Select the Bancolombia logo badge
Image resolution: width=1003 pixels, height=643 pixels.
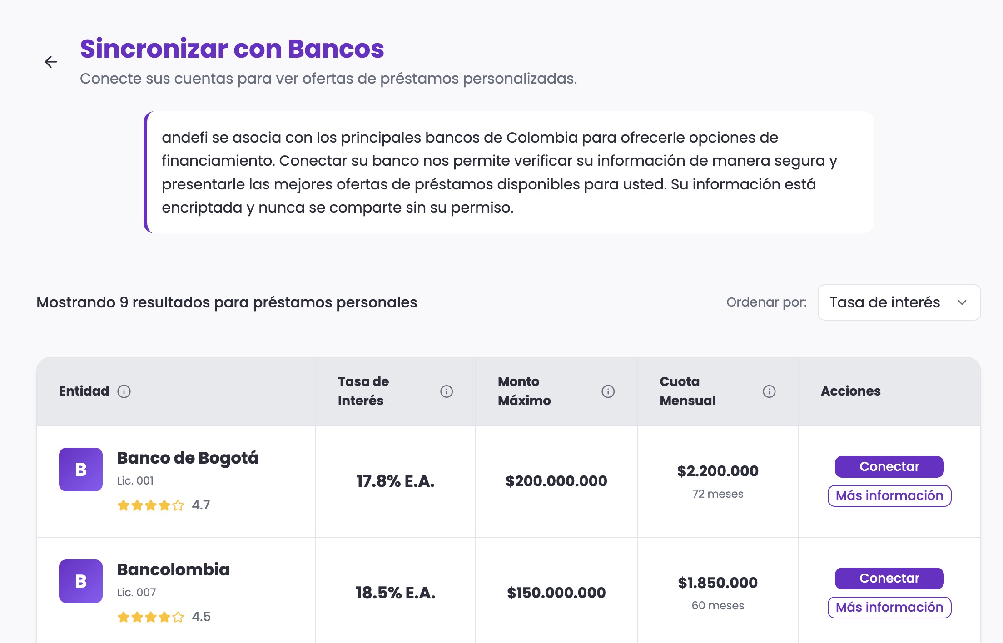81,581
